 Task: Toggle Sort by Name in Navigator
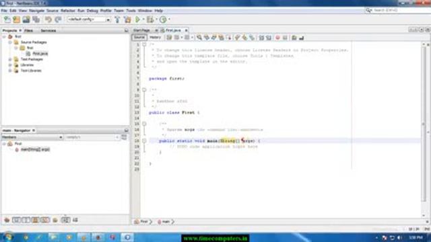tap(65, 220)
